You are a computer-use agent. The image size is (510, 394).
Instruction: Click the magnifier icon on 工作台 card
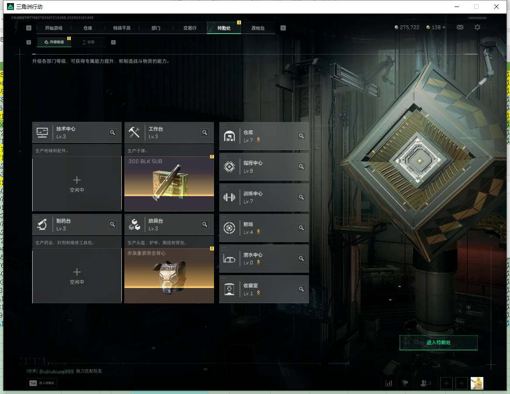(205, 132)
